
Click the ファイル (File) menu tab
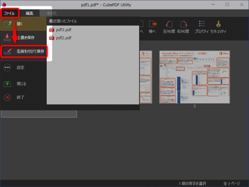coord(9,13)
